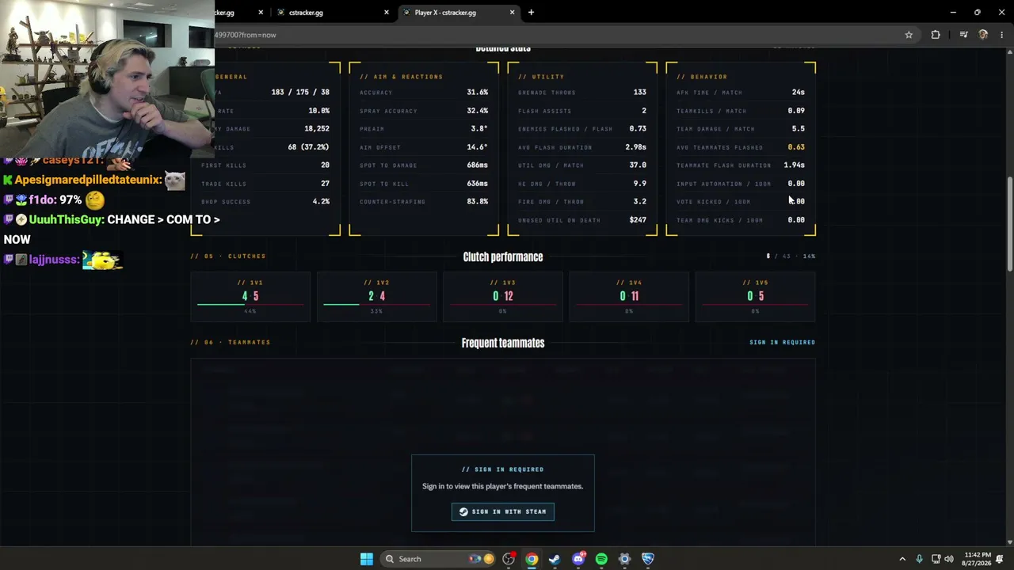Click the address bar URL ending from=now
Screen dimensions: 1014x570
point(246,35)
